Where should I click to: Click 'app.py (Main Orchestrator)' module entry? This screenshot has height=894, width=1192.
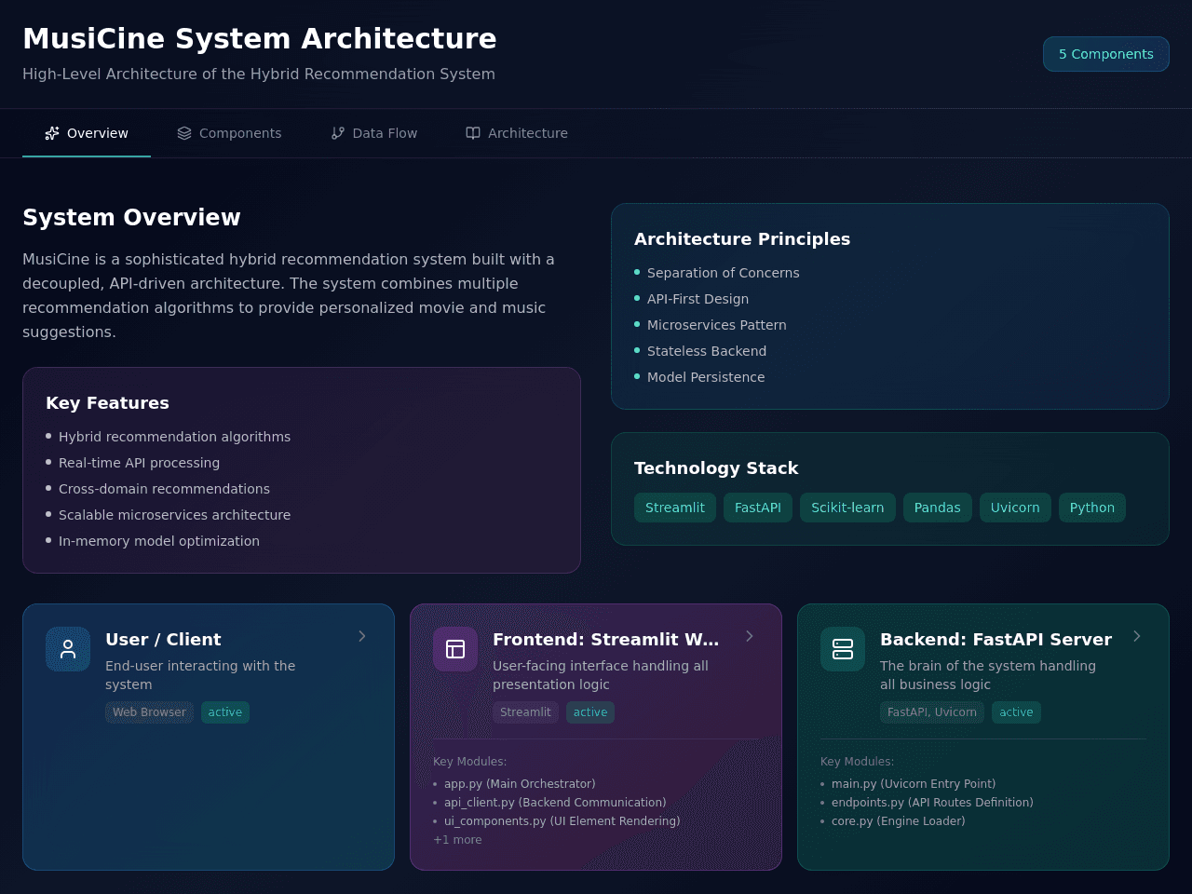520,784
